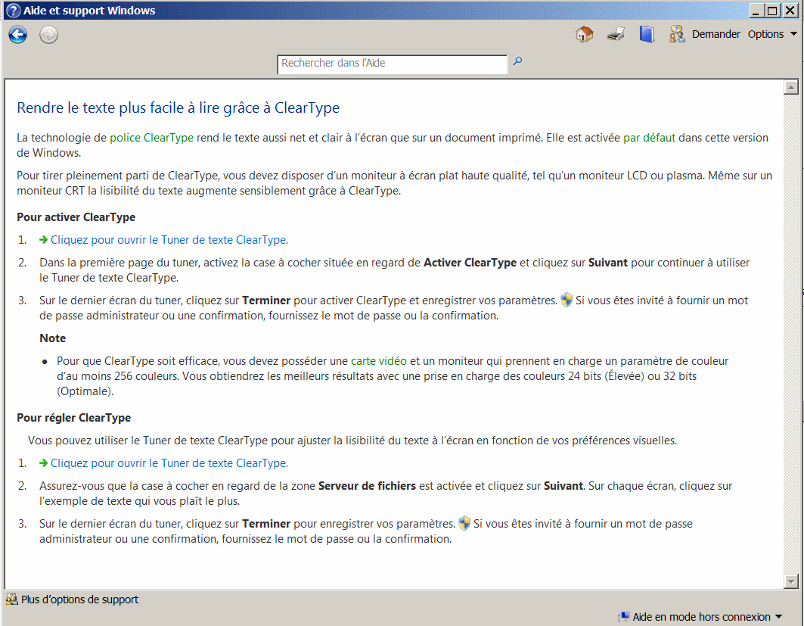This screenshot has height=626, width=804.
Task: Click the magnifier search icon
Action: click(x=518, y=62)
